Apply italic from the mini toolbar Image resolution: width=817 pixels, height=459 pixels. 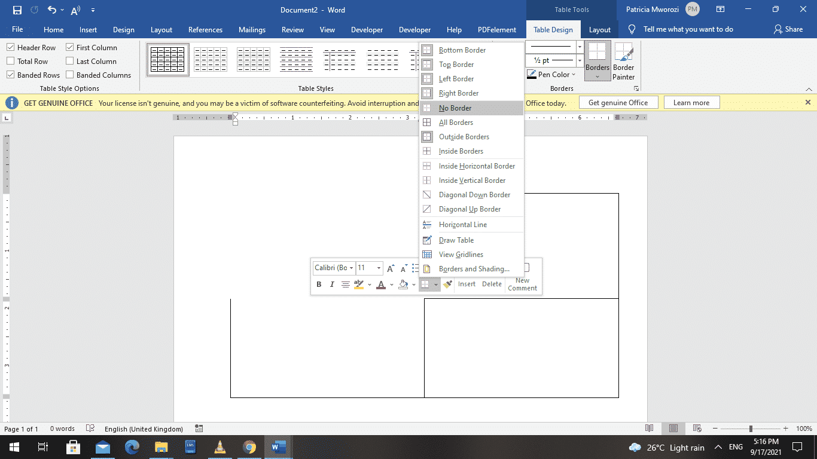(x=332, y=284)
